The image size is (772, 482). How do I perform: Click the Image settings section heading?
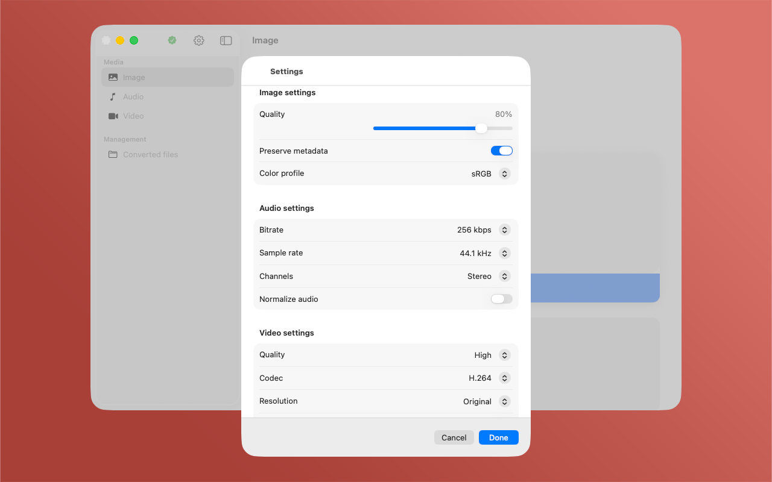coord(288,92)
